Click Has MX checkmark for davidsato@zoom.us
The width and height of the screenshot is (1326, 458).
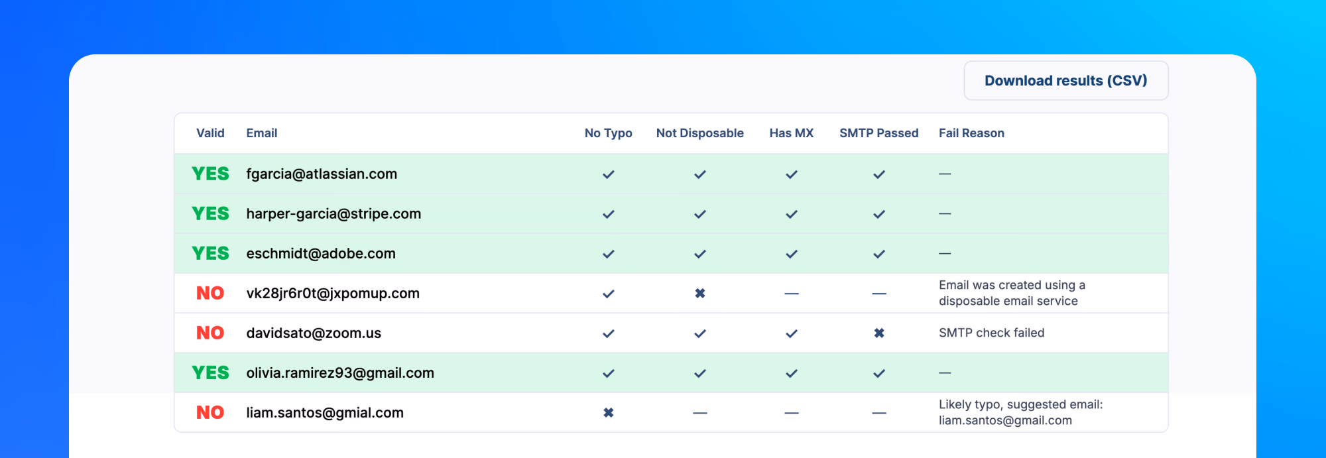pyautogui.click(x=791, y=333)
